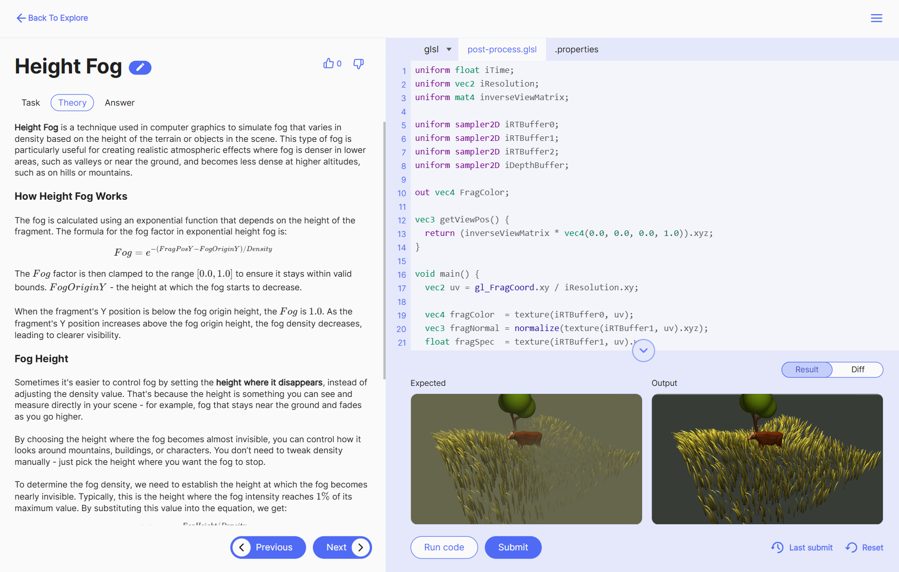Click the theory panel vertical scrollbar
Image resolution: width=899 pixels, height=572 pixels.
(x=384, y=252)
